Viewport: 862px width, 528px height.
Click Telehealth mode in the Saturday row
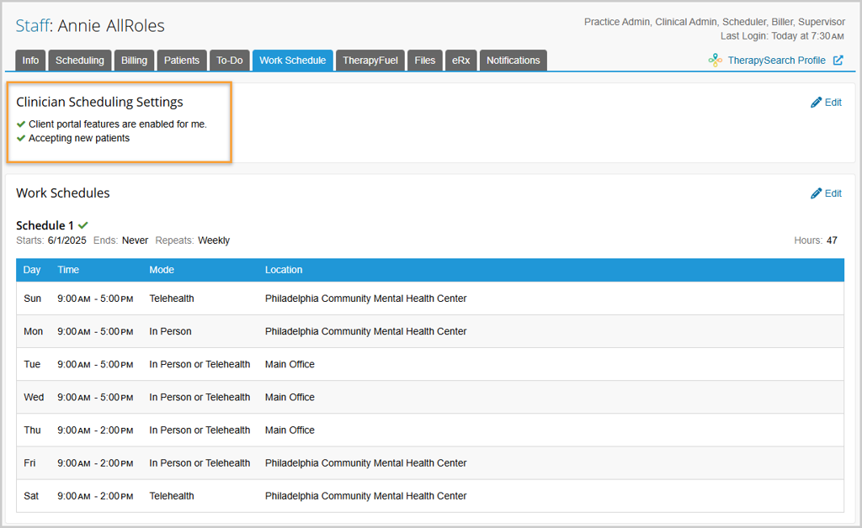pyautogui.click(x=172, y=496)
